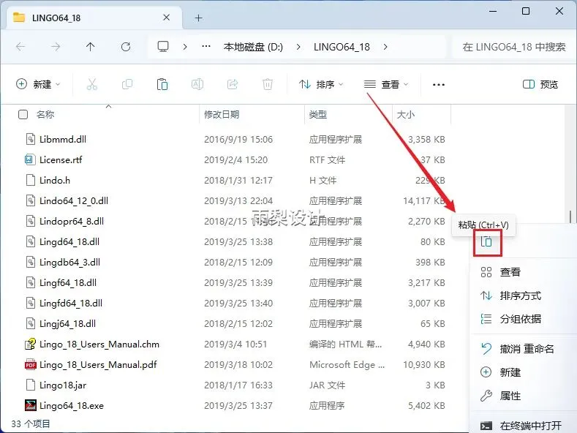Go forward with the right arrow

[56, 47]
